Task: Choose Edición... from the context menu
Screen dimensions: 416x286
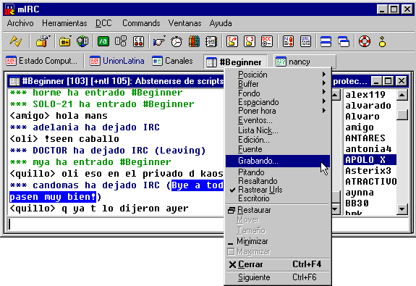Action: (x=278, y=140)
